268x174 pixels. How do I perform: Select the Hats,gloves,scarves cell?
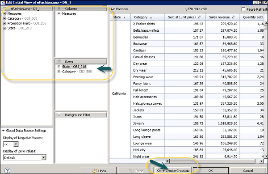[147, 103]
